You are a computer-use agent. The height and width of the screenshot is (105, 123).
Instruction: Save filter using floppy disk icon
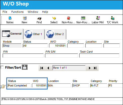[25, 67]
